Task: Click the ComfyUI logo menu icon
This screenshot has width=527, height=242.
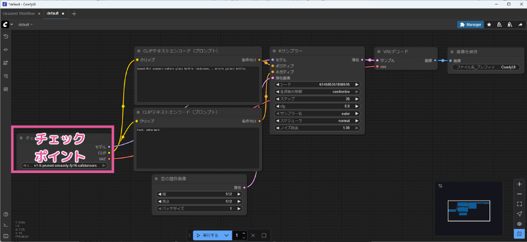Action: [5, 24]
